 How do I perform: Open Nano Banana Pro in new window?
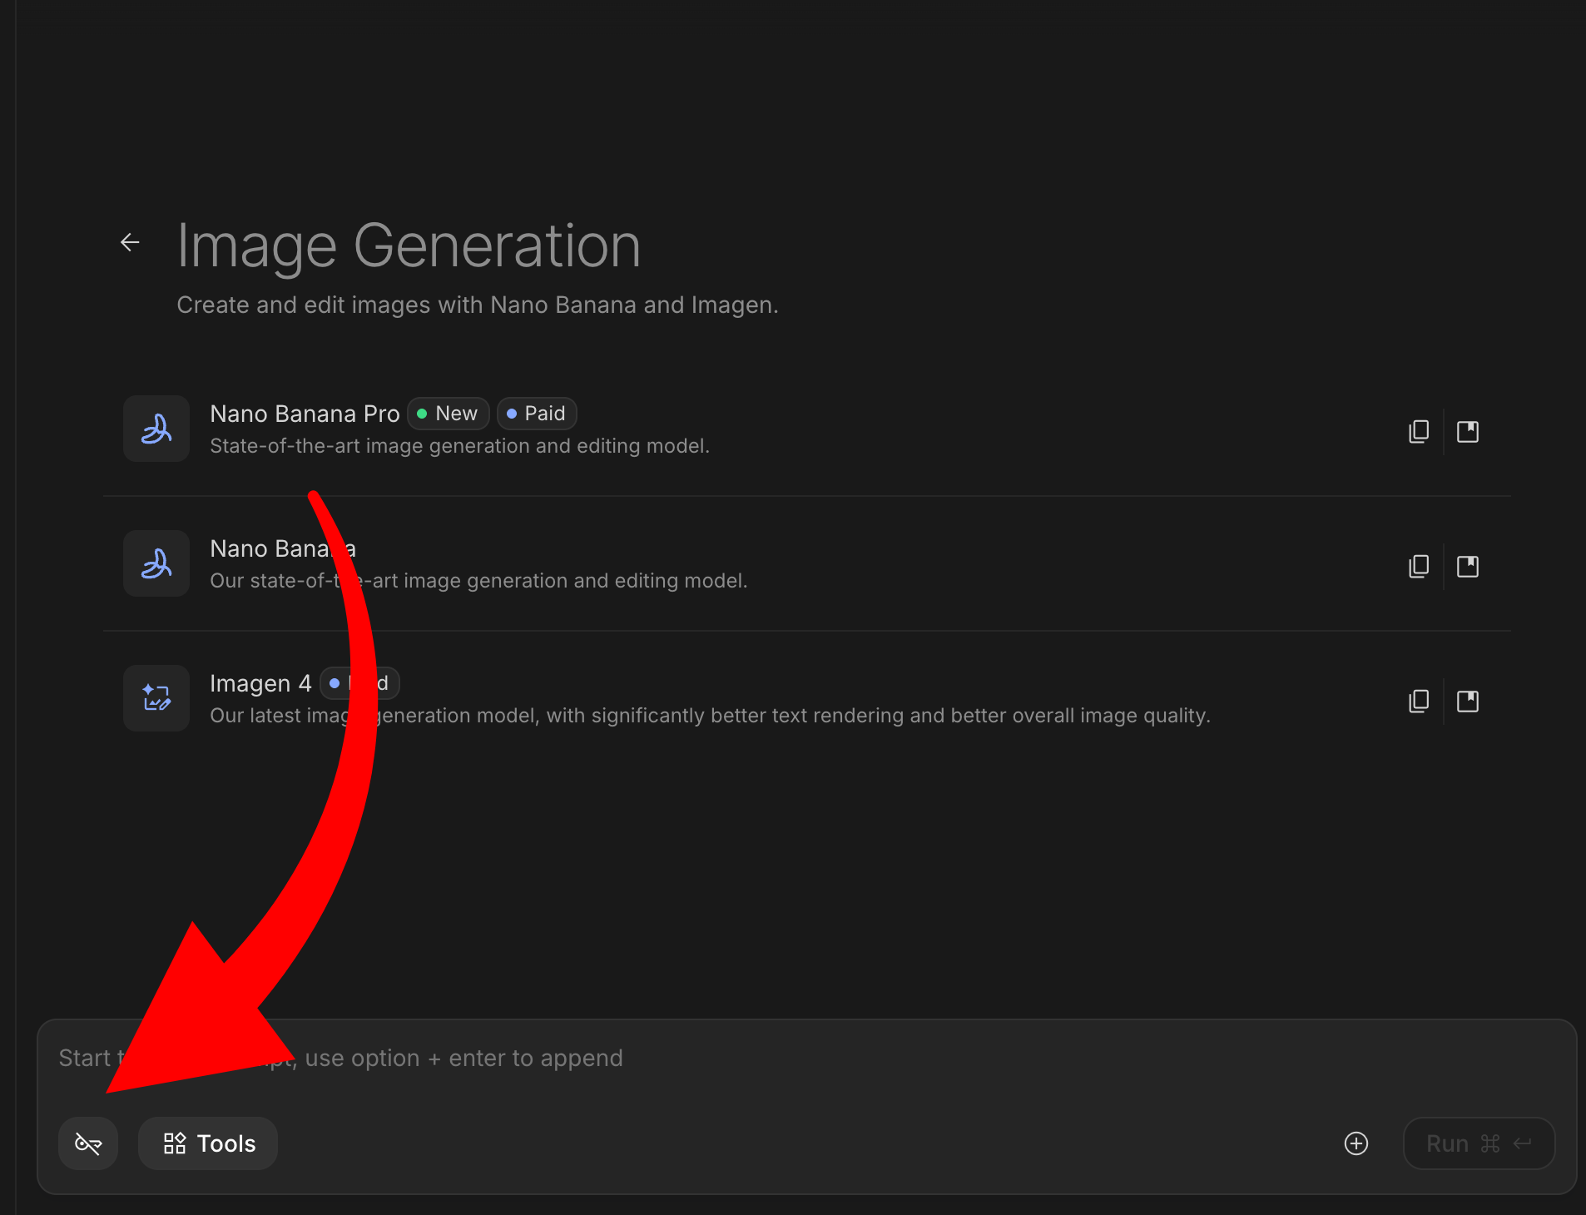click(1468, 431)
